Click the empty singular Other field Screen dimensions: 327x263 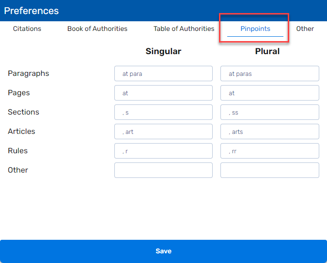point(164,170)
